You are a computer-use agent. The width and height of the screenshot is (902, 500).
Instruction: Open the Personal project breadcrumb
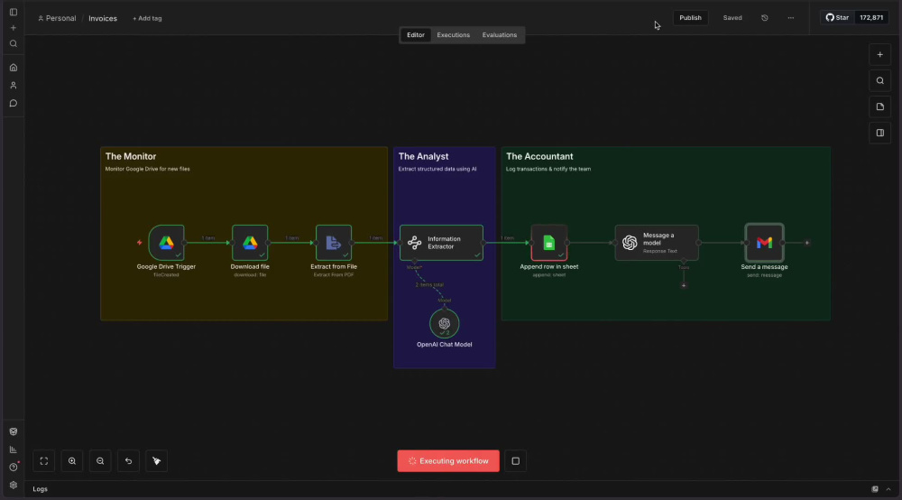[x=57, y=18]
